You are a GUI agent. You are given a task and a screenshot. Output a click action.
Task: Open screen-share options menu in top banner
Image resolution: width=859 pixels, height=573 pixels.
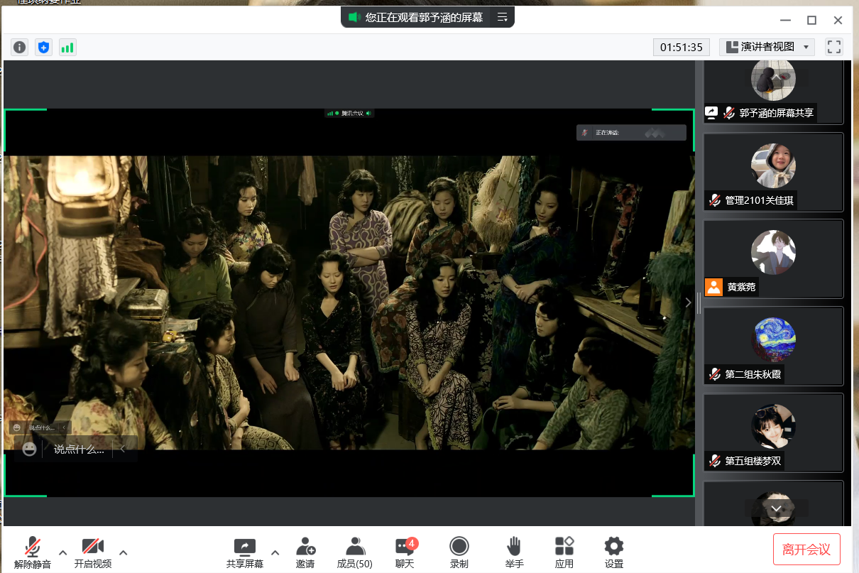coord(502,17)
